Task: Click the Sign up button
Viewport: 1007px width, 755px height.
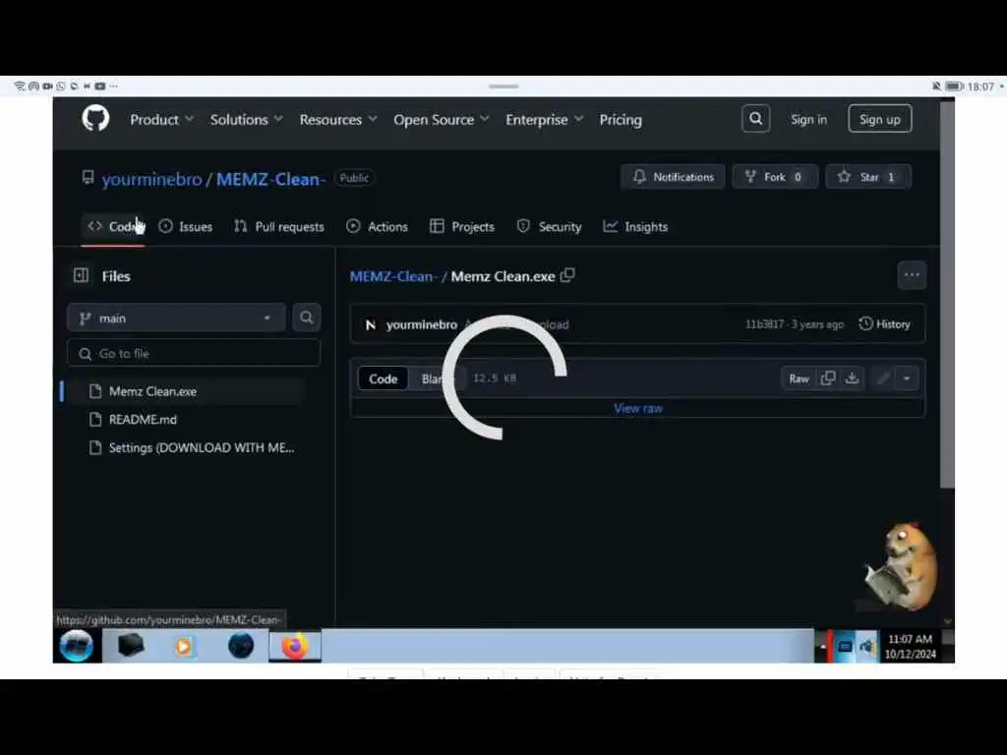Action: [880, 119]
